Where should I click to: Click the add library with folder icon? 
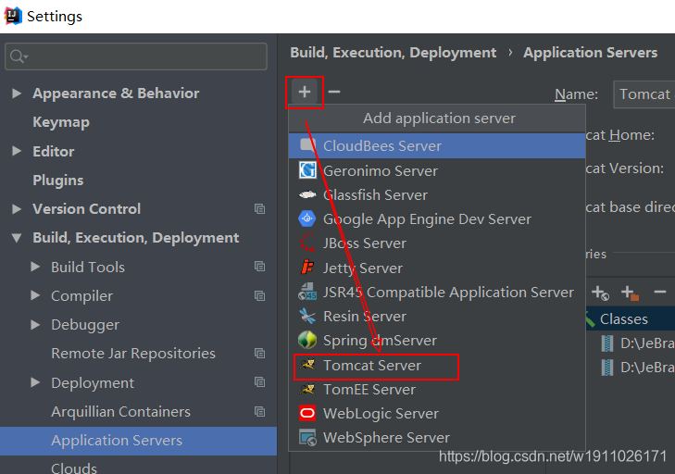pyautogui.click(x=630, y=293)
